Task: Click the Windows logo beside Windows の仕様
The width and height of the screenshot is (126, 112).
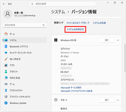Action: pos(56,40)
